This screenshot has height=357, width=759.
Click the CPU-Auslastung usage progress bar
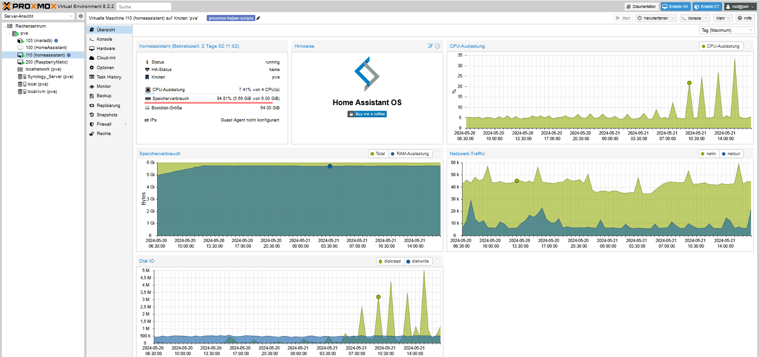pos(212,94)
